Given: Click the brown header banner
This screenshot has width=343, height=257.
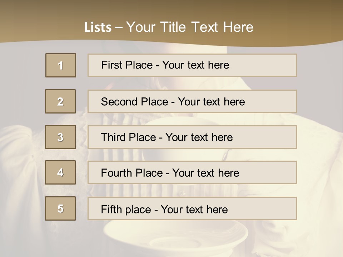Looking at the screenshot, I should click(x=304, y=18).
